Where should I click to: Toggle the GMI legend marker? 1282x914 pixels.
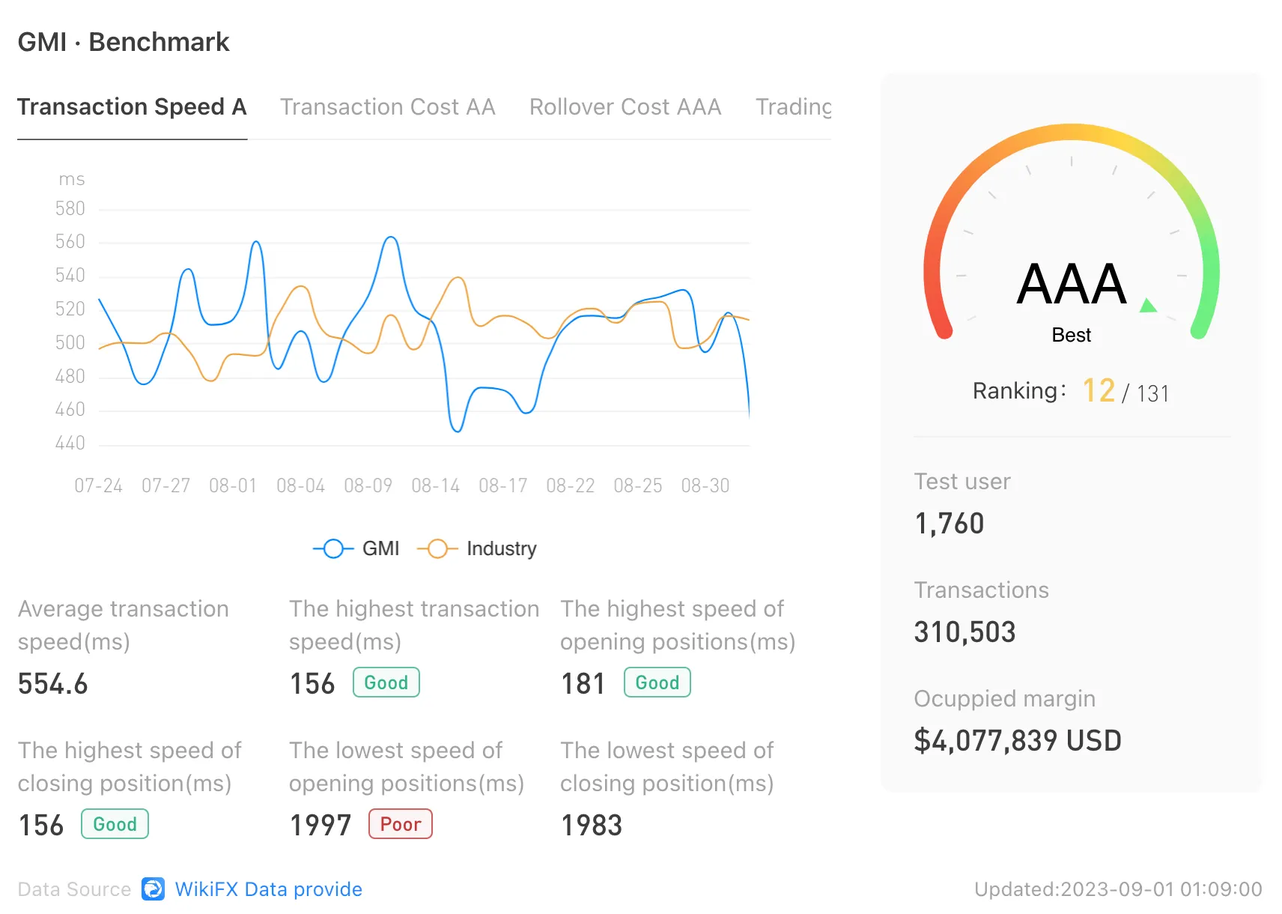click(x=333, y=549)
